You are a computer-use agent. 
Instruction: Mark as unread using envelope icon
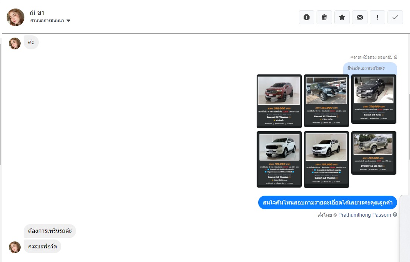click(360, 17)
